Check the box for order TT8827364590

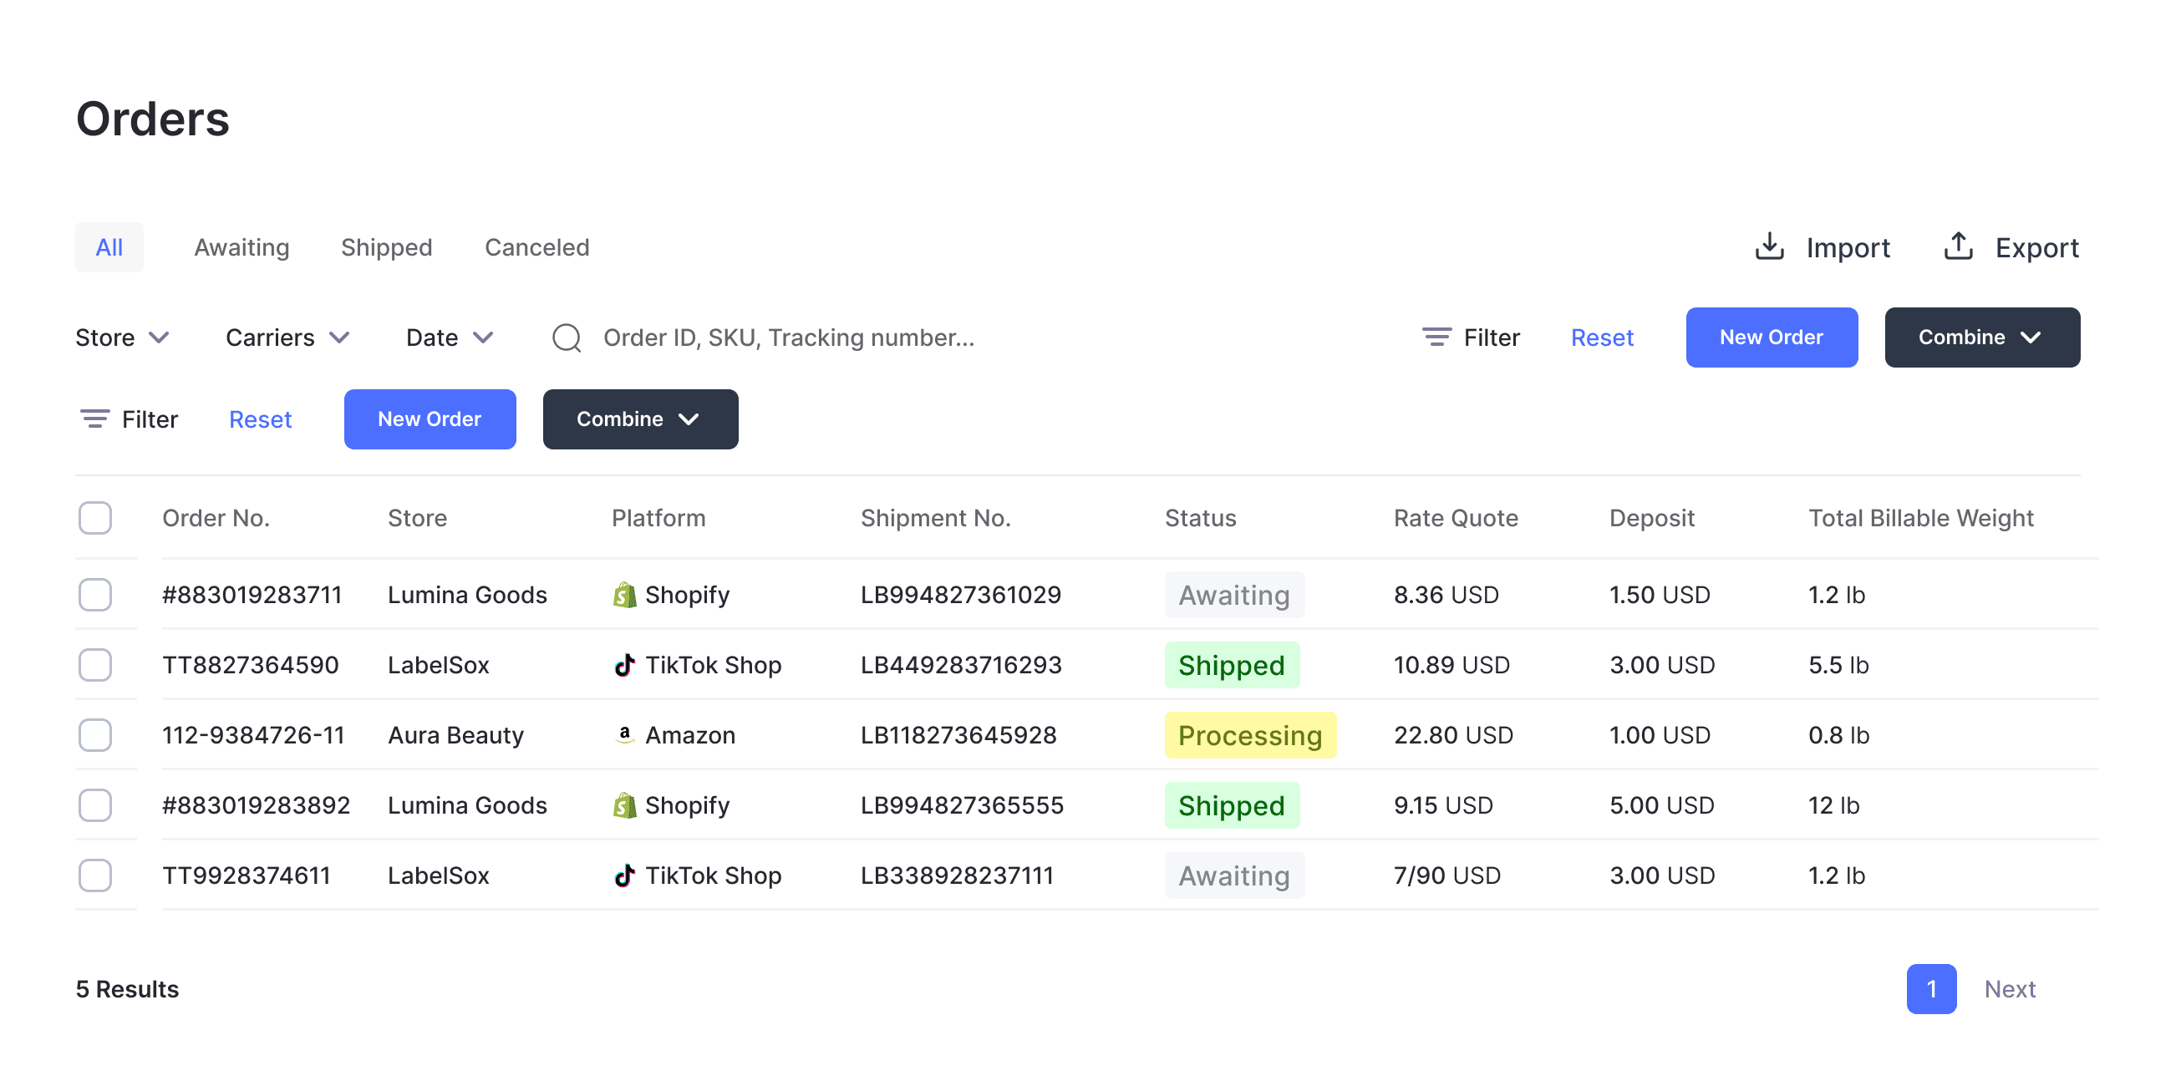94,665
